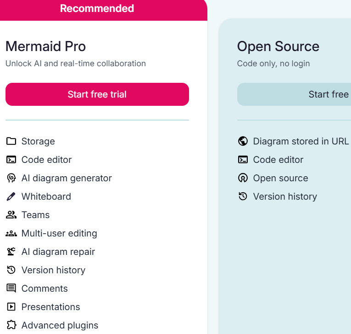Click the Open Source Version history clock icon
The width and height of the screenshot is (351, 334).
[x=243, y=196]
